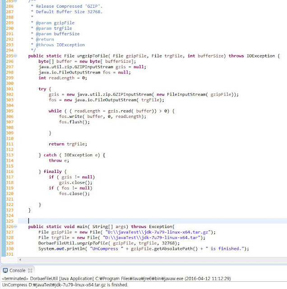Collapse the main method fold at line 326

(x=15, y=226)
